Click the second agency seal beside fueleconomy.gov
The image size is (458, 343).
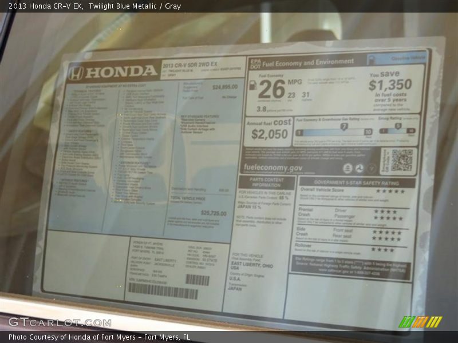pyautogui.click(x=360, y=168)
